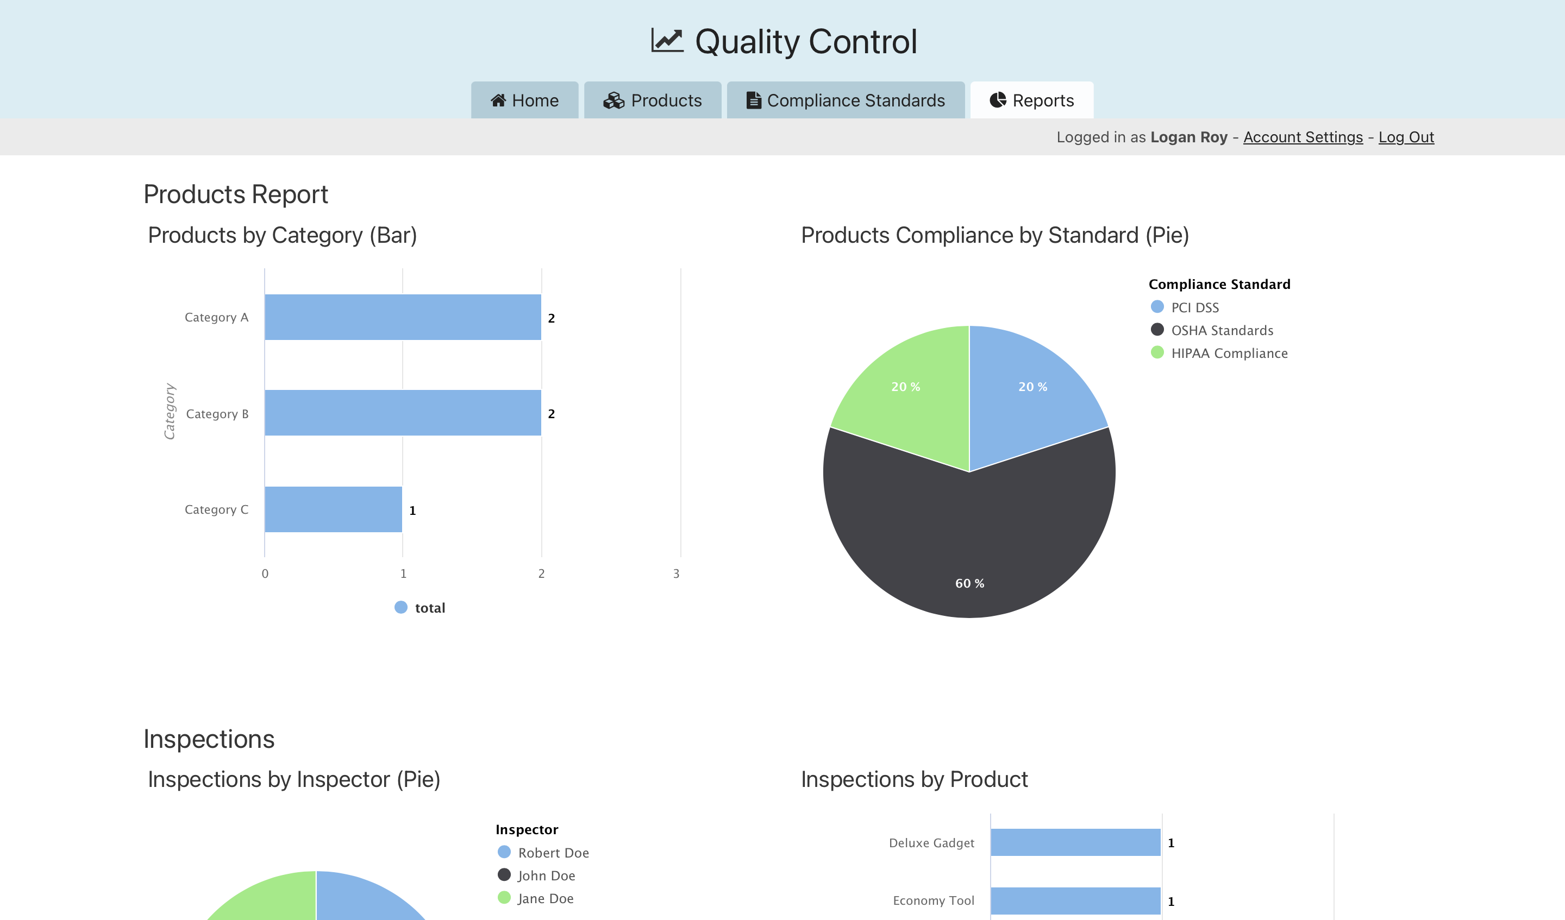Toggle John Doe inspector legend entry
This screenshot has height=920, width=1565.
[545, 875]
